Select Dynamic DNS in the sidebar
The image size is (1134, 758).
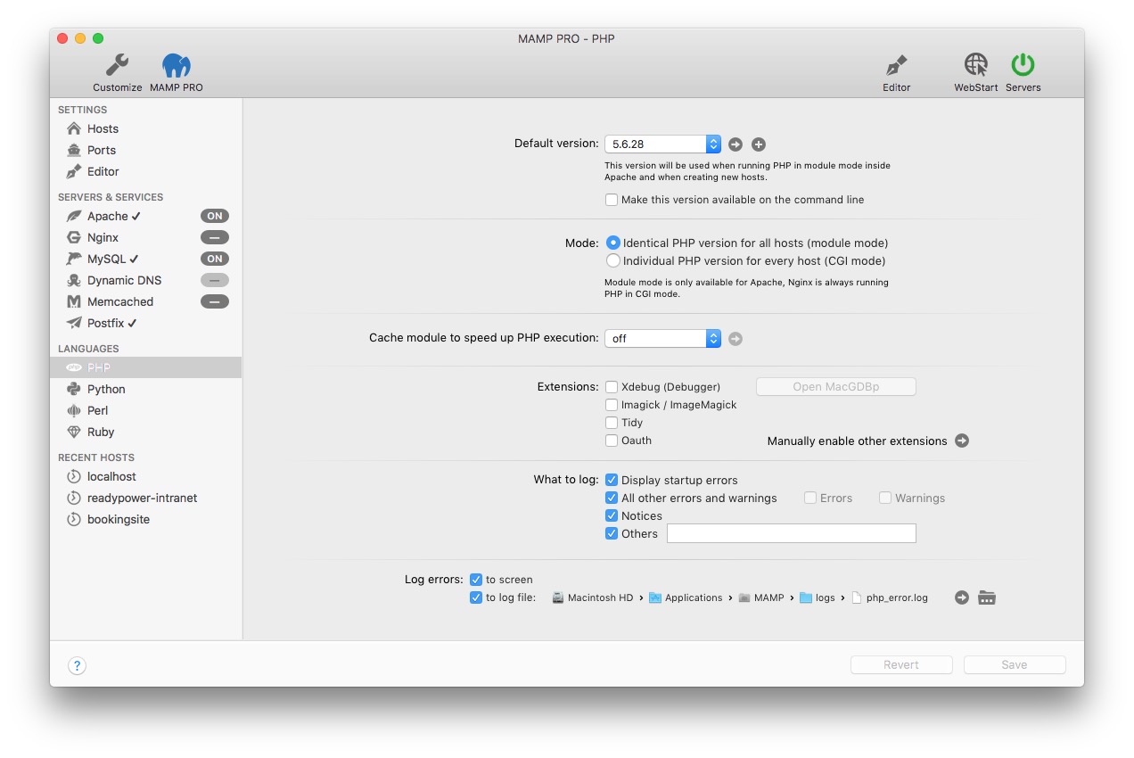point(124,280)
